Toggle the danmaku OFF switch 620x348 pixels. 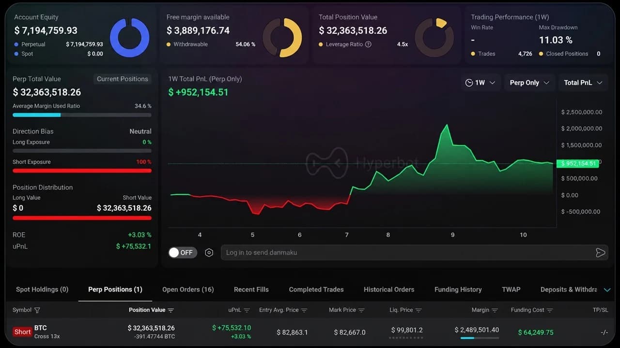[183, 253]
